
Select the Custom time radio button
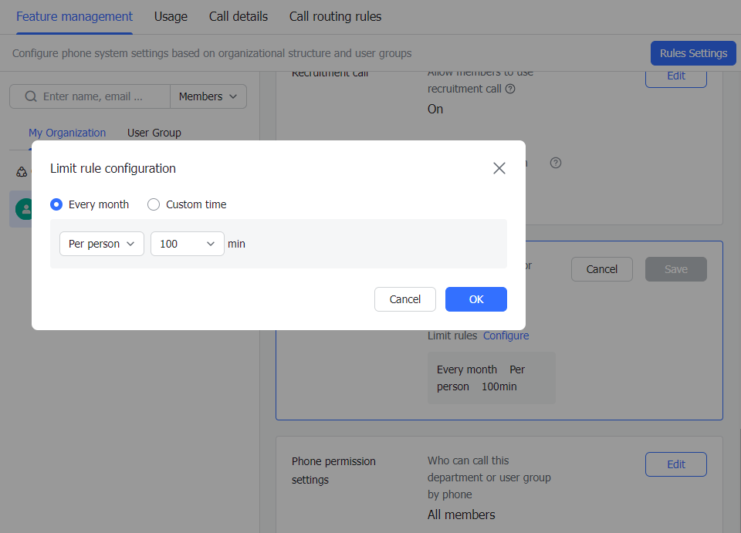point(153,204)
